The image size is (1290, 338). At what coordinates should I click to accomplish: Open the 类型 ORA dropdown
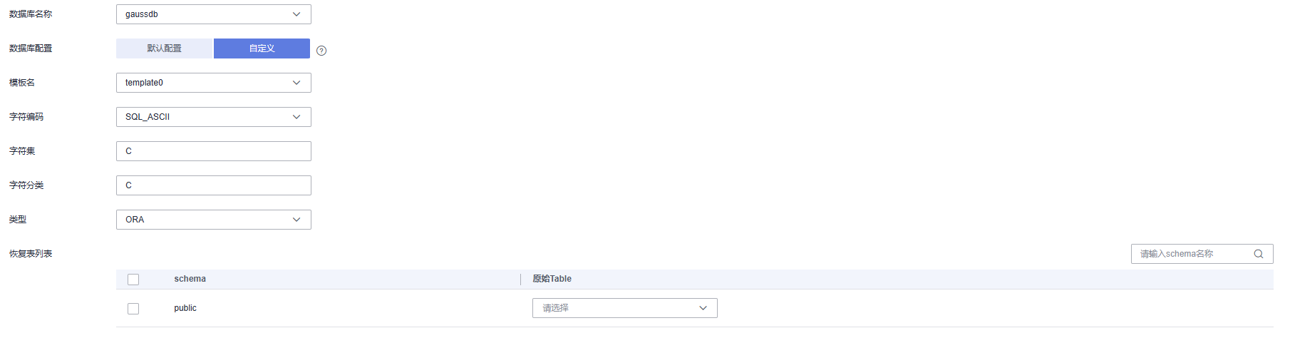214,220
